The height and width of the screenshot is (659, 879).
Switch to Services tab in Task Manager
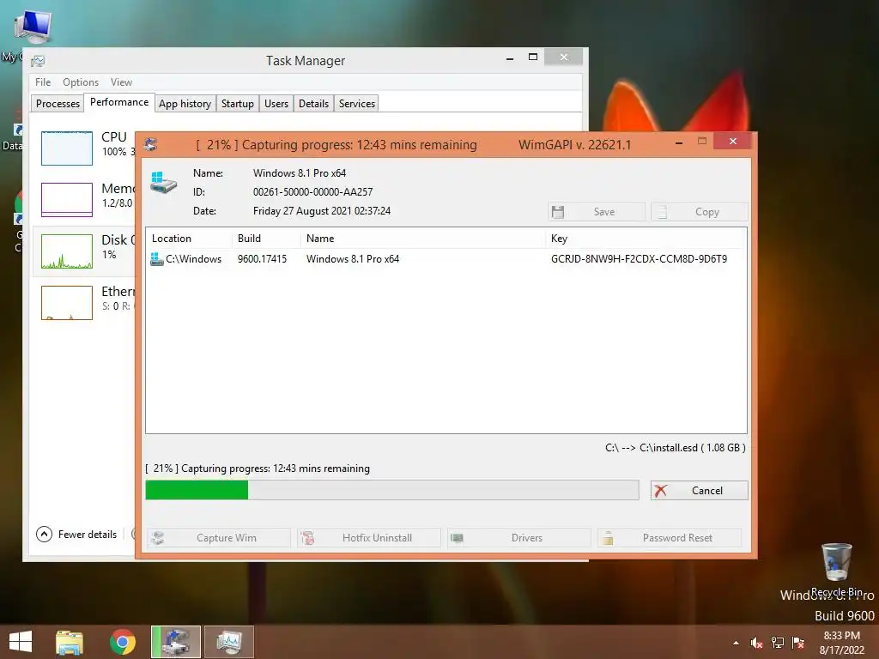coord(357,103)
